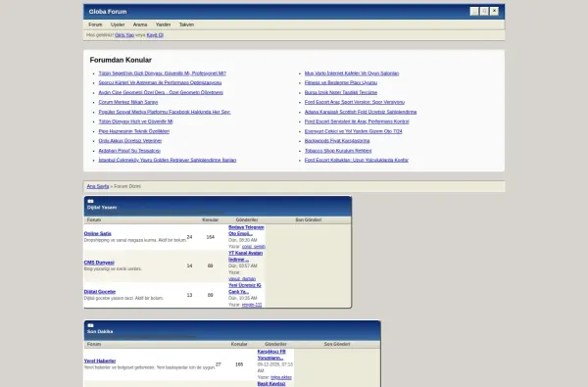Open Çorum Merkez Nikah Şarjörü topic
This screenshot has width=588, height=387.
tap(127, 102)
